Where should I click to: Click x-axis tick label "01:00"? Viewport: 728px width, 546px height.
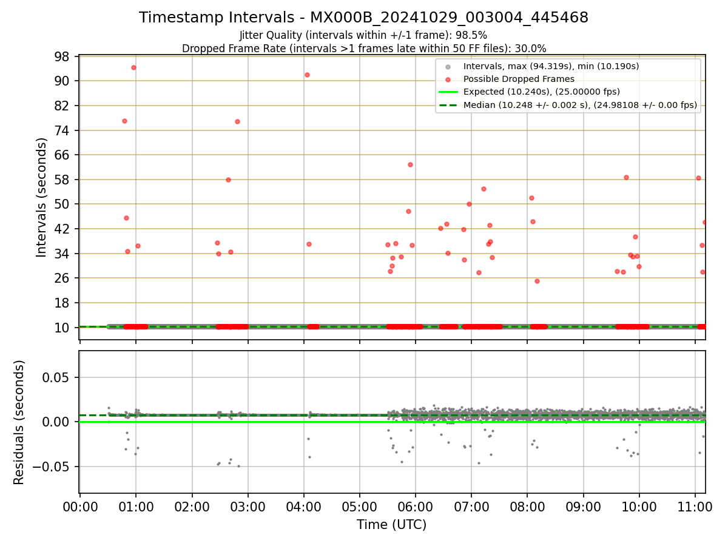coord(136,507)
